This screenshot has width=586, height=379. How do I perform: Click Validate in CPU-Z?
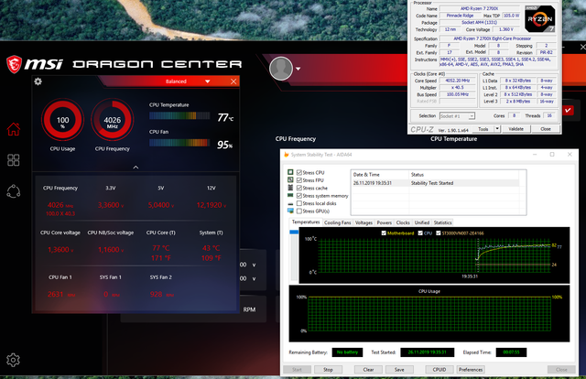(515, 129)
